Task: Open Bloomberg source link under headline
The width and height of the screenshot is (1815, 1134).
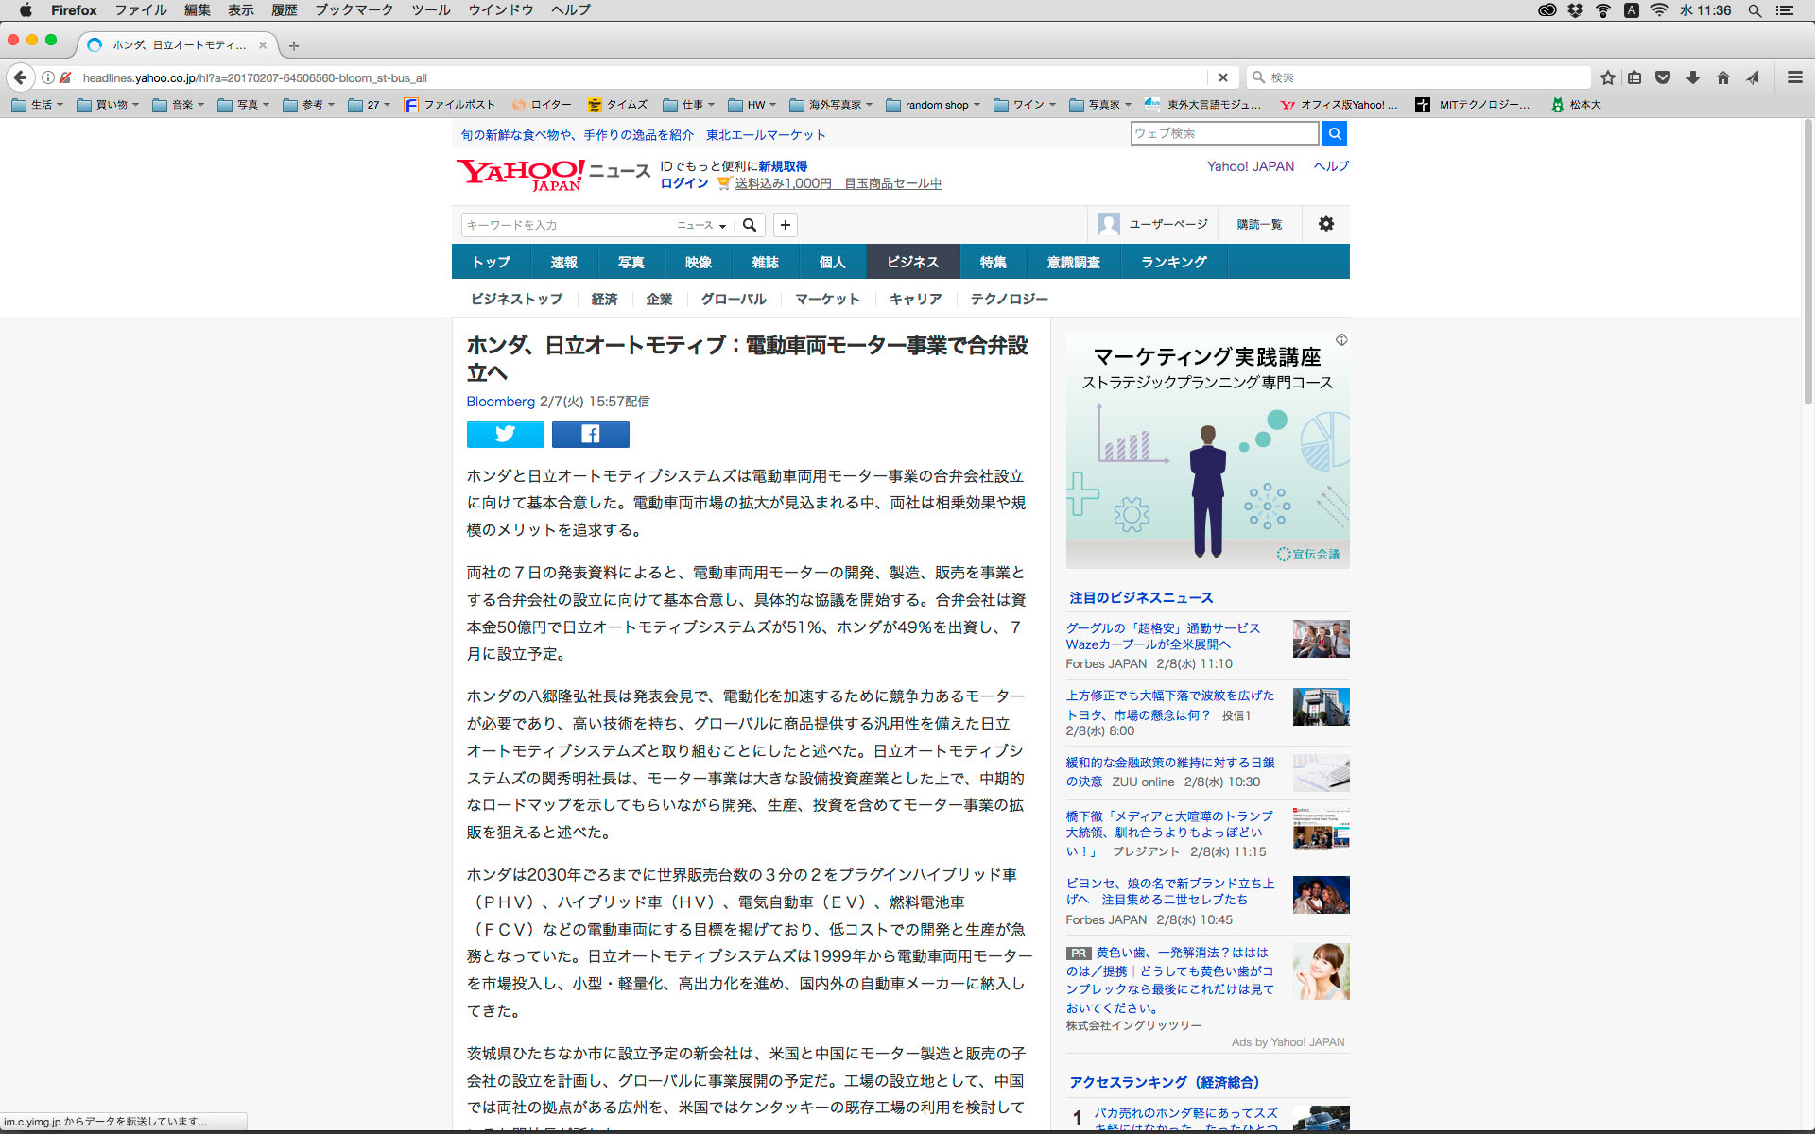Action: pyautogui.click(x=500, y=402)
